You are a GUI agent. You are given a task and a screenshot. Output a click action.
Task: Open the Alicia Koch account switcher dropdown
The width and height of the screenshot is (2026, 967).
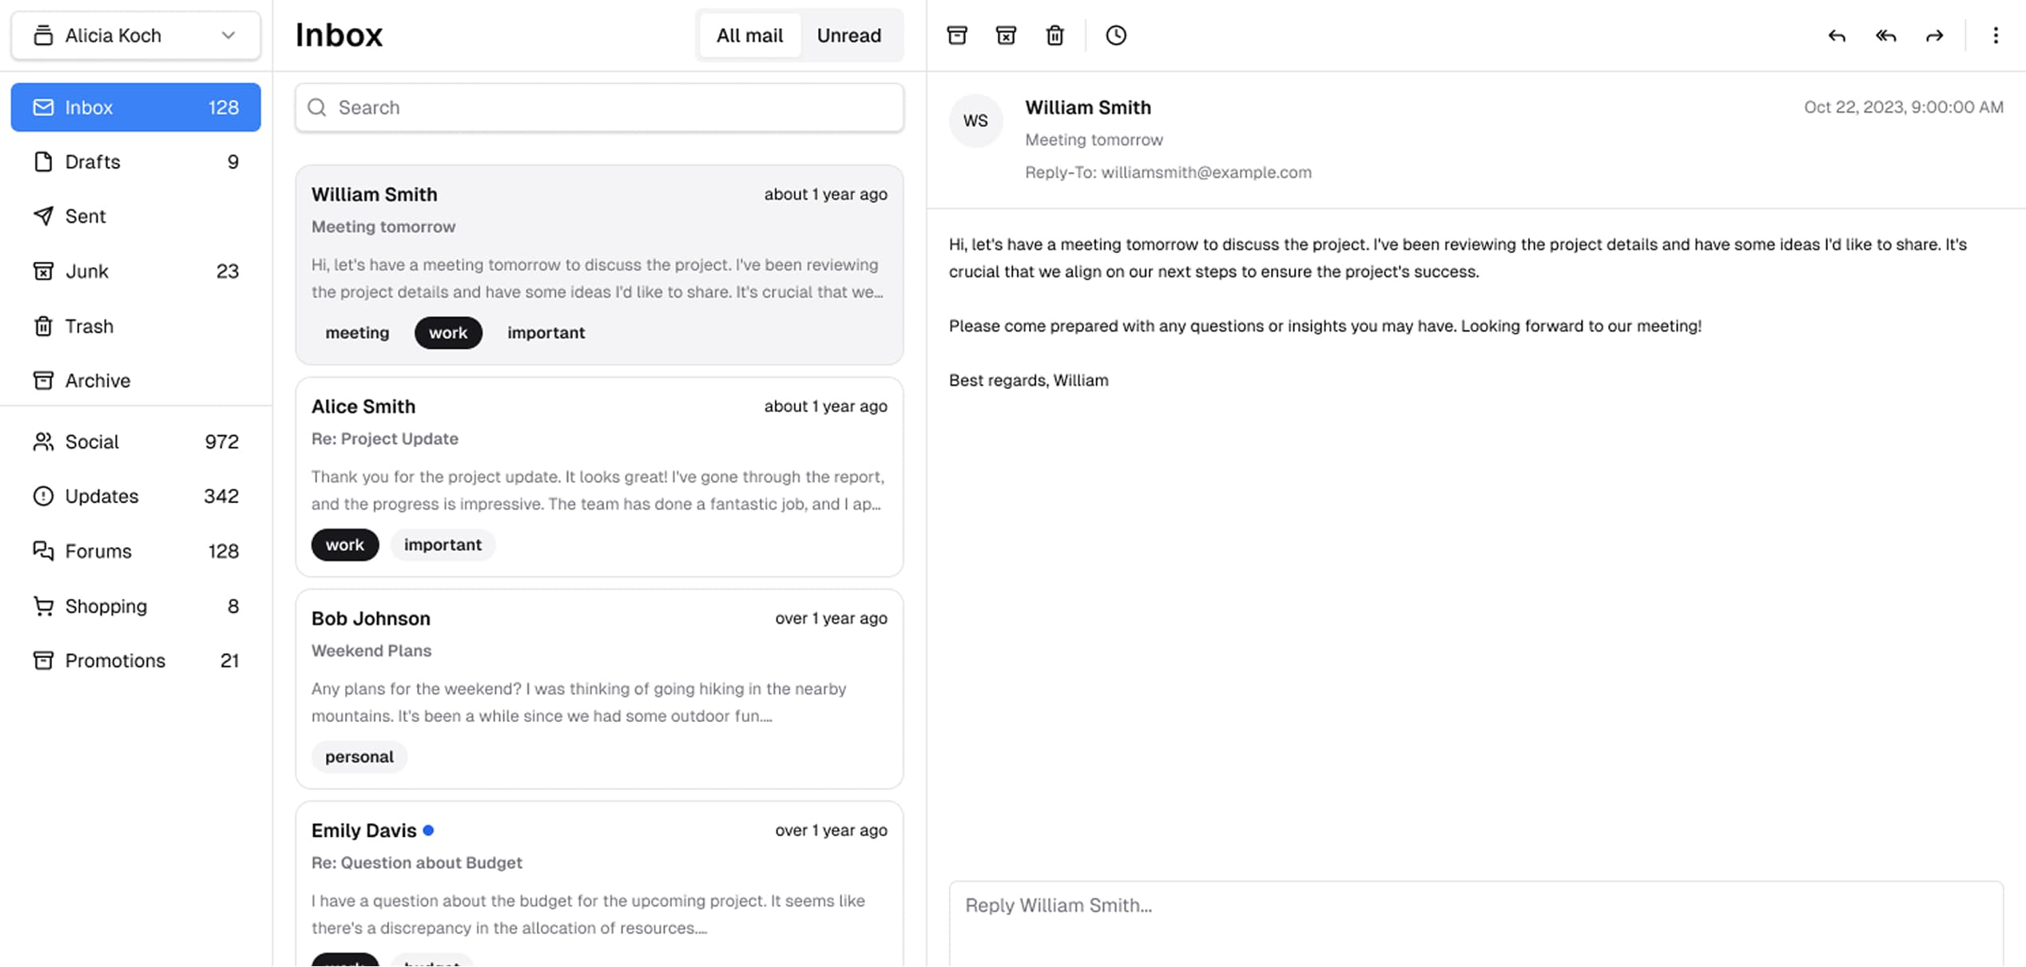136,35
